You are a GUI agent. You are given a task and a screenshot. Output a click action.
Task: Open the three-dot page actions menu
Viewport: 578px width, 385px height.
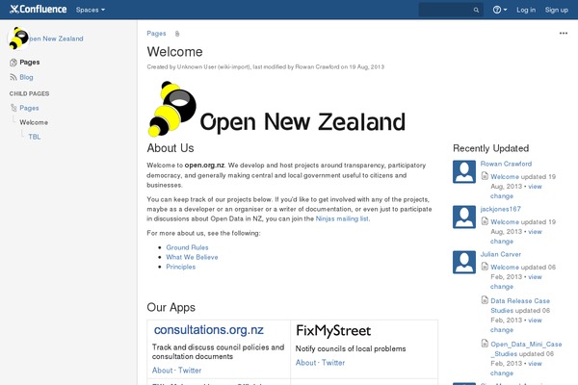[x=564, y=33]
